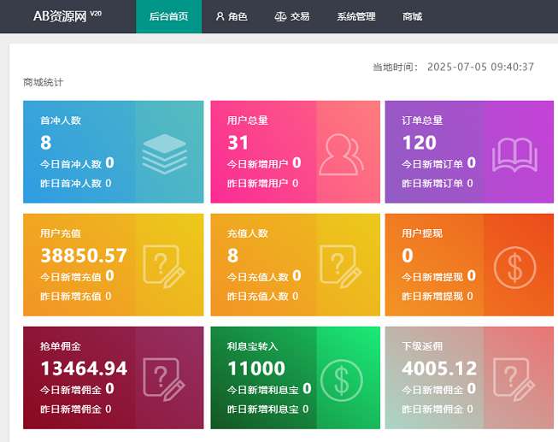Select the 充值人数 card title

[x=248, y=233]
